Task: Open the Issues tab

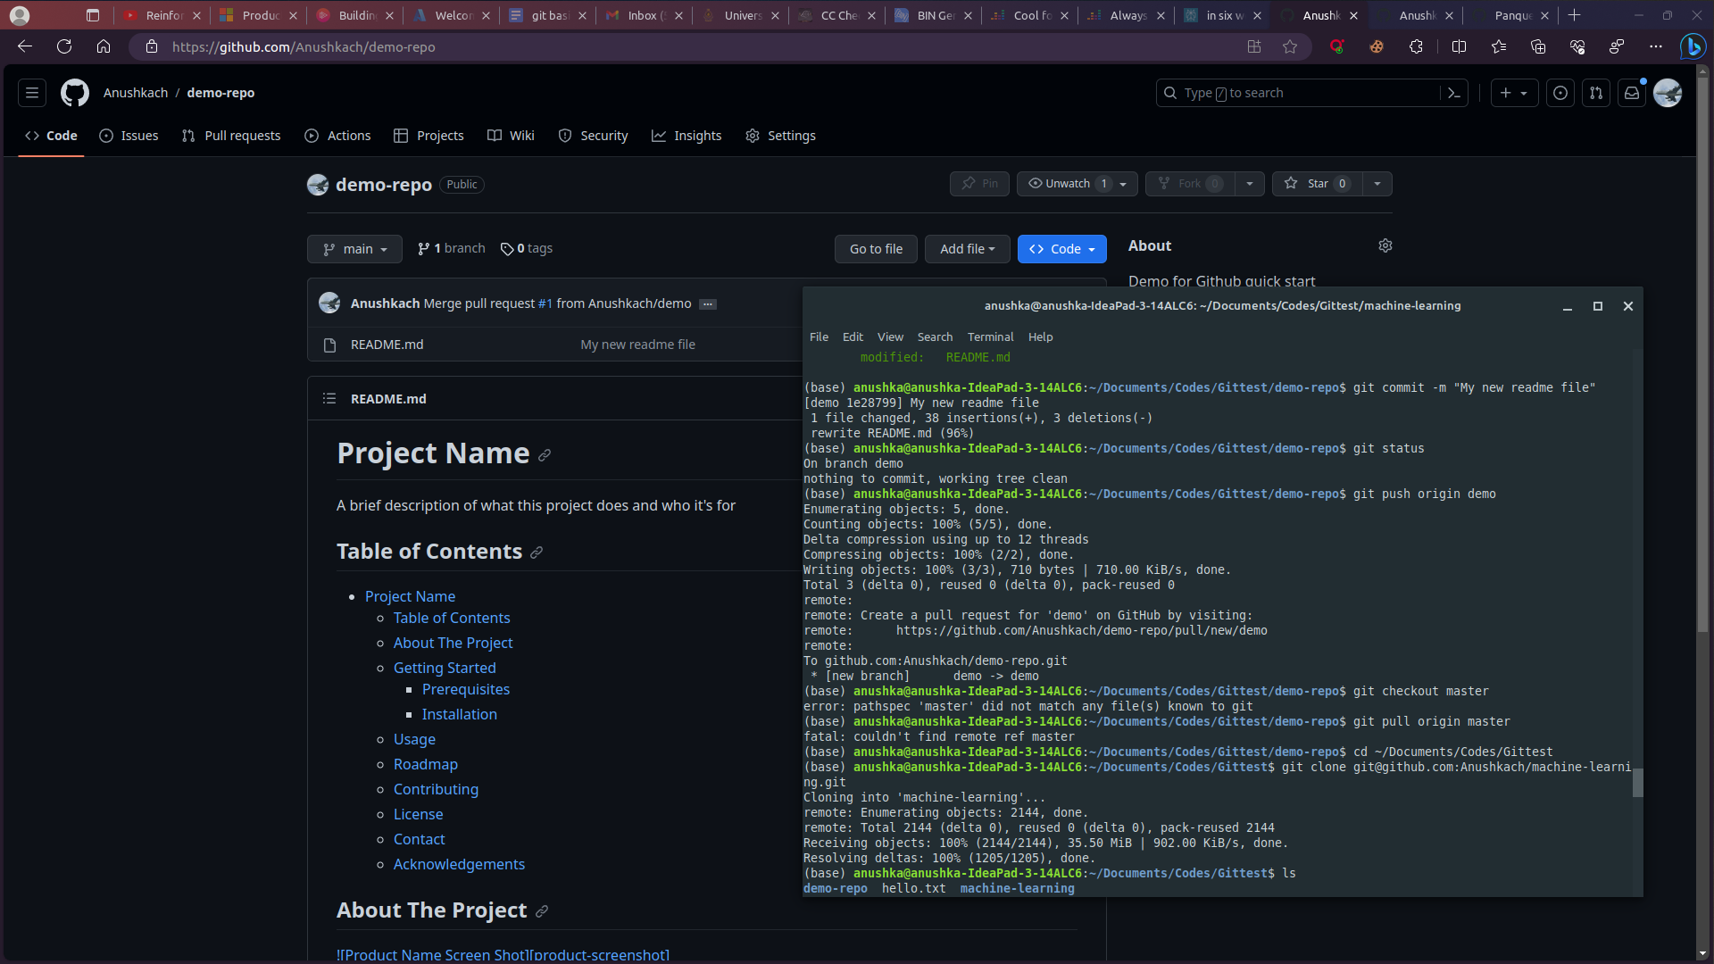Action: 129,136
